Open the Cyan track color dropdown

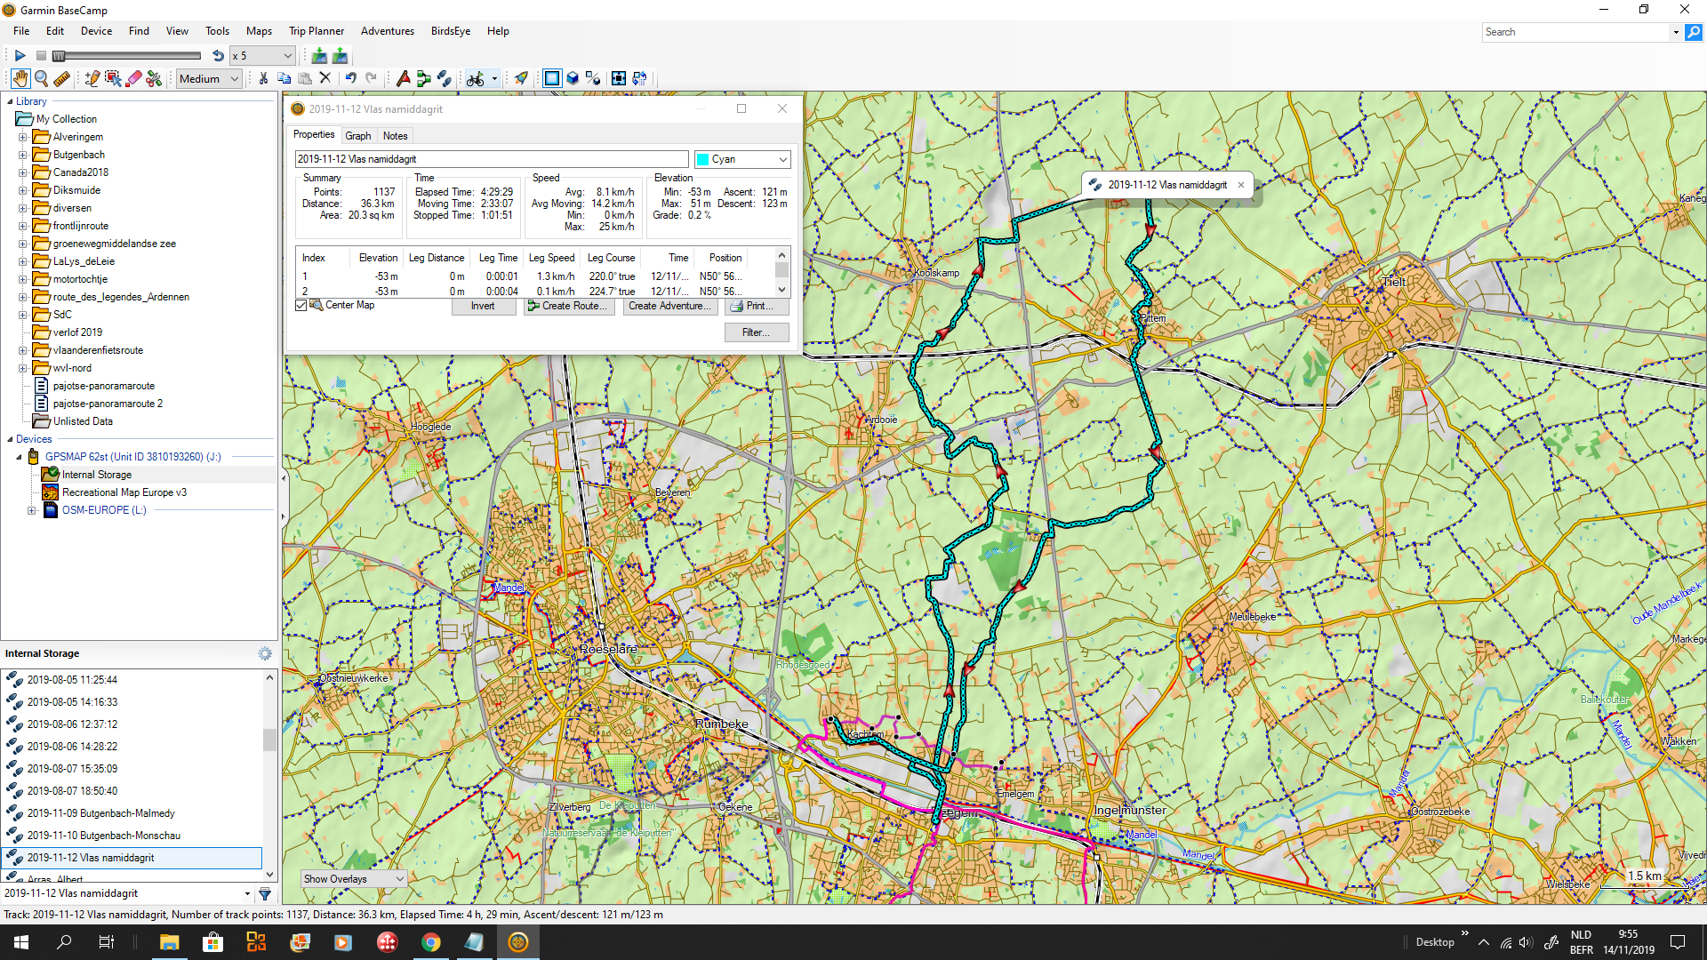742,159
